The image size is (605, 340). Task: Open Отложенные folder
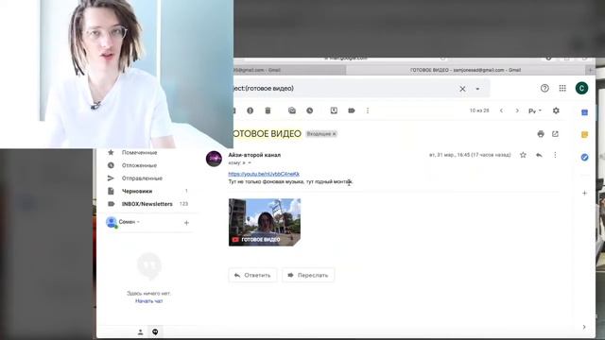(139, 165)
